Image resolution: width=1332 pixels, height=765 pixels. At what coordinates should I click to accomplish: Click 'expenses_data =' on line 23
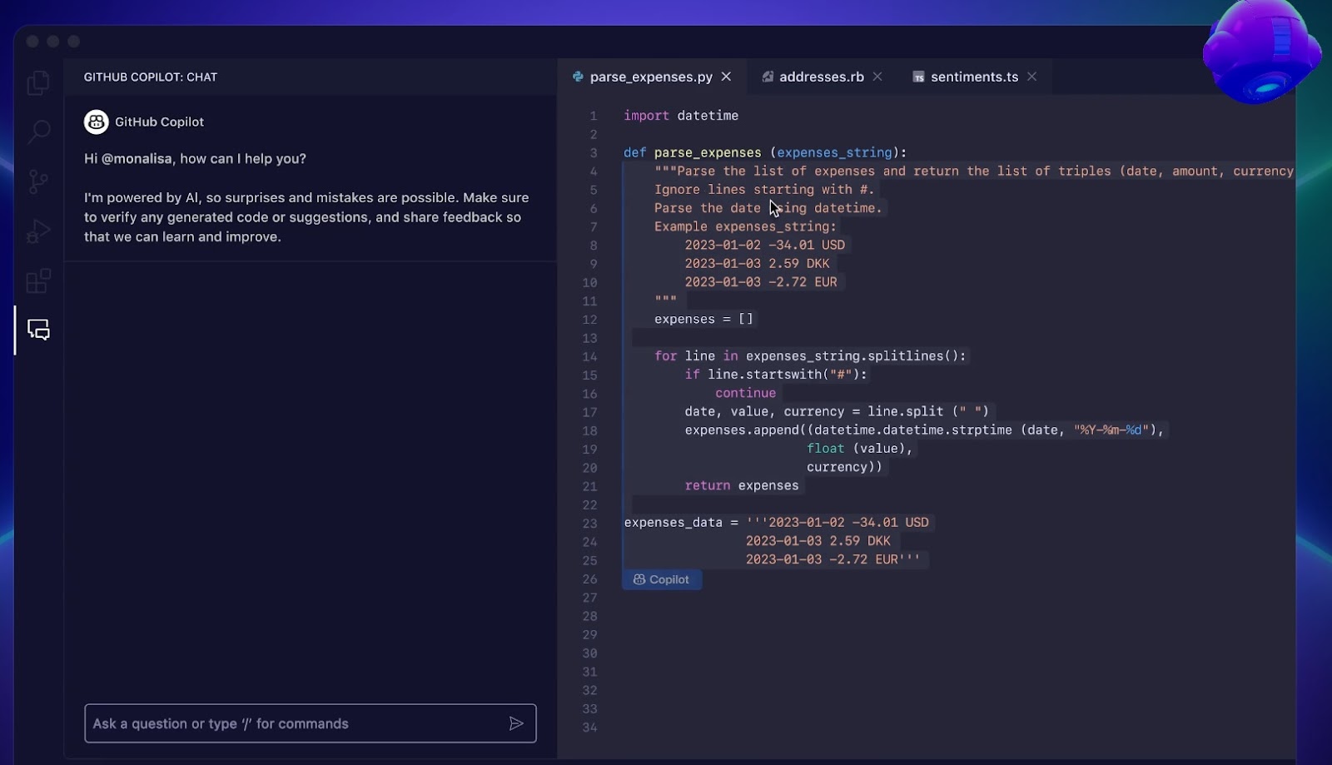point(681,523)
